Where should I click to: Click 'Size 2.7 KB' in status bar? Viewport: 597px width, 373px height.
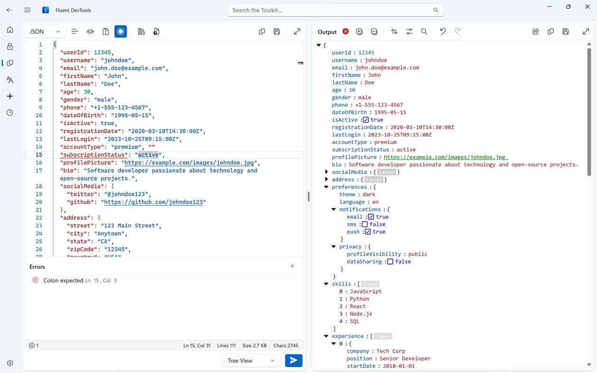[254, 346]
